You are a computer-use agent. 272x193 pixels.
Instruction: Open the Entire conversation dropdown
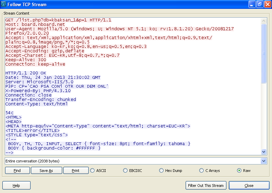point(133,161)
